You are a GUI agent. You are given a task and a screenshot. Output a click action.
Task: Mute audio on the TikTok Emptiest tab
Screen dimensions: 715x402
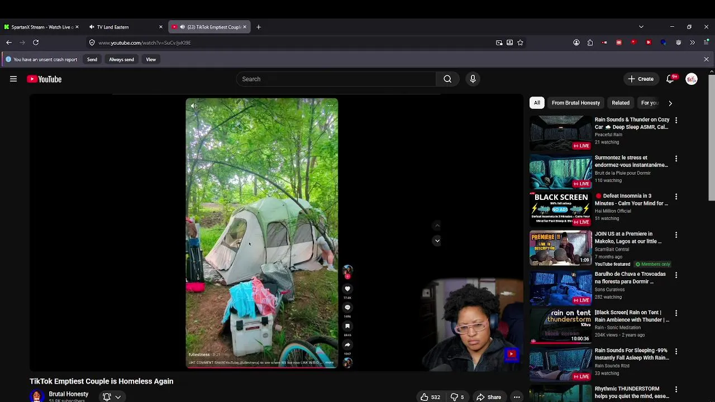[x=182, y=27]
